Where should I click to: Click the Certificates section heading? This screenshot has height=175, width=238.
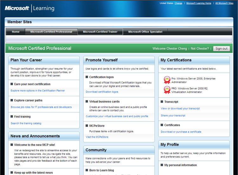click(172, 125)
